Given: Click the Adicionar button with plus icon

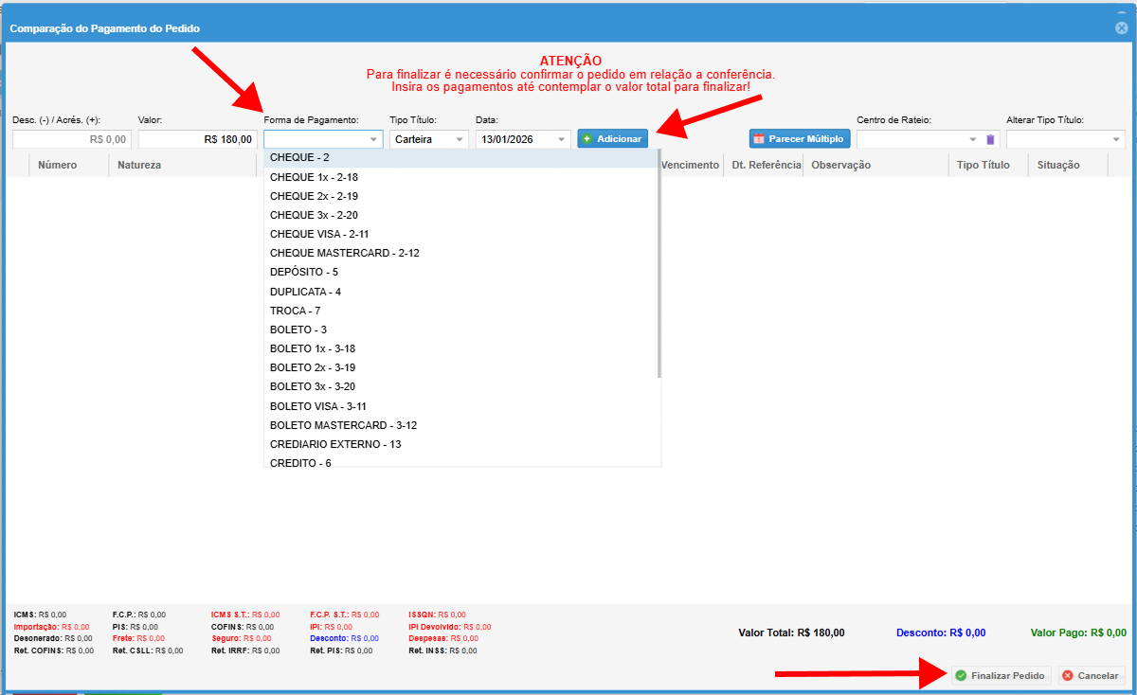Looking at the screenshot, I should point(613,139).
